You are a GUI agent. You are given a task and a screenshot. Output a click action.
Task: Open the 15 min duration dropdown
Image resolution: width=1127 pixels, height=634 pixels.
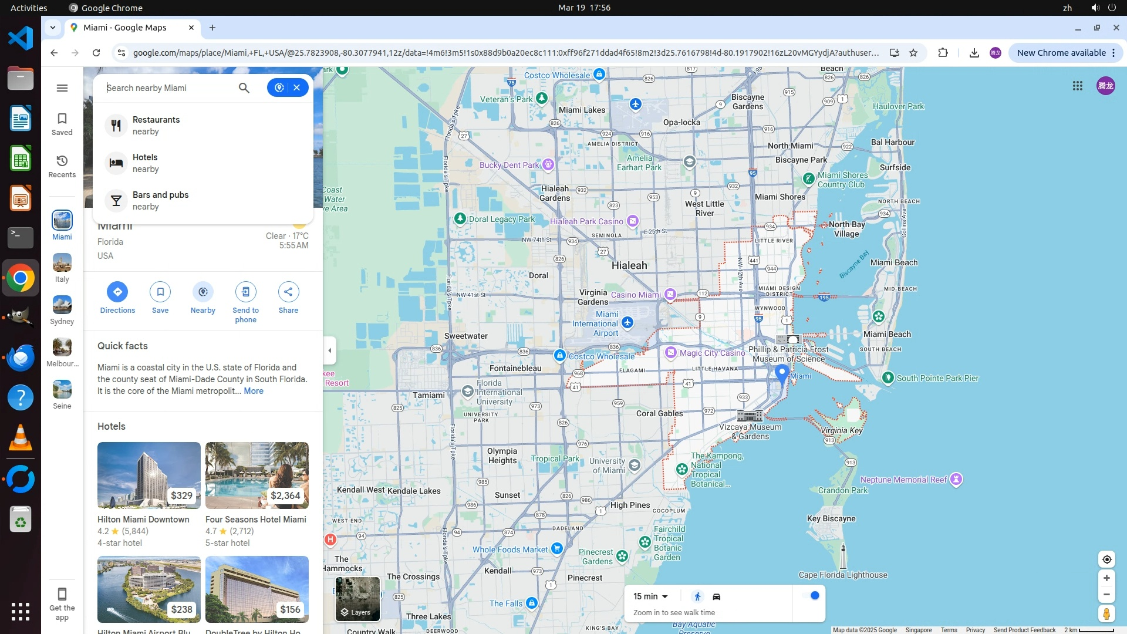[650, 596]
